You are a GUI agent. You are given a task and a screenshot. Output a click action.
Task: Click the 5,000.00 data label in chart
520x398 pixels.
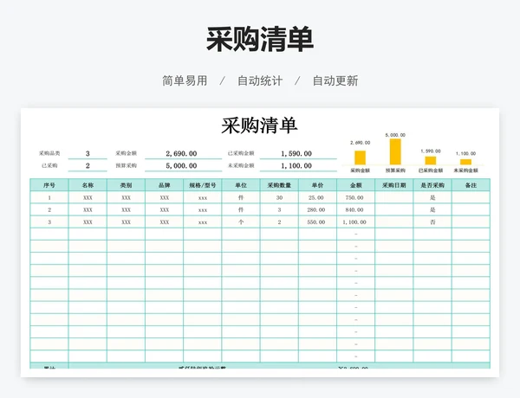click(x=395, y=135)
